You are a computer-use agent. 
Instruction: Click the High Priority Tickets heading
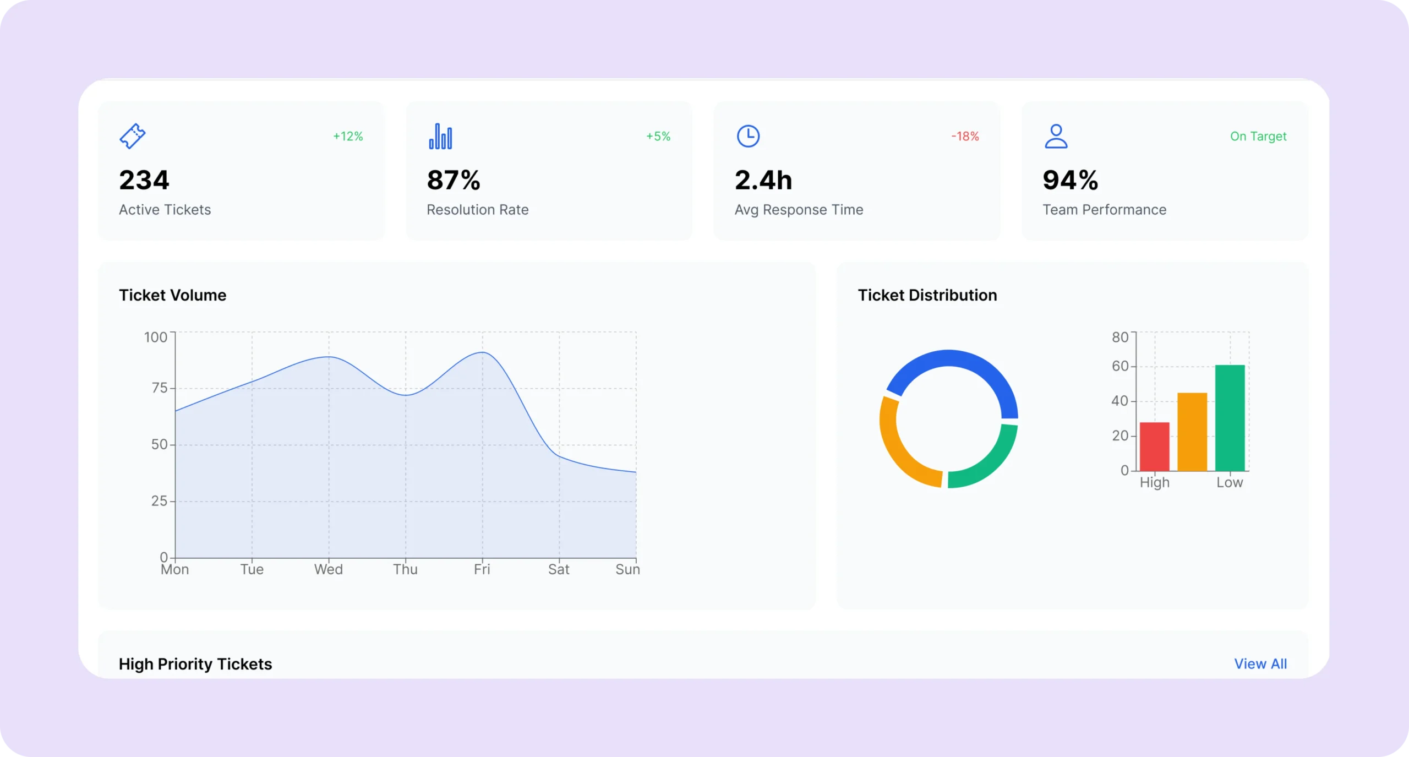(x=195, y=663)
